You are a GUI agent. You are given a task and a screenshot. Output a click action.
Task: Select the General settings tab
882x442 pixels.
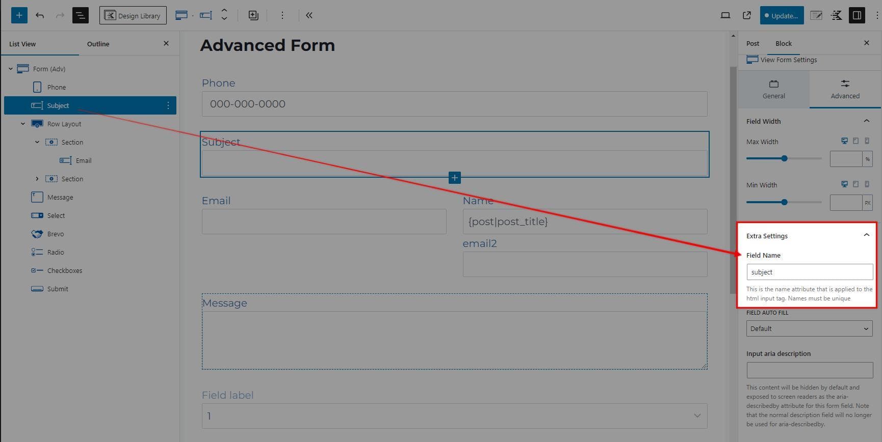[773, 89]
